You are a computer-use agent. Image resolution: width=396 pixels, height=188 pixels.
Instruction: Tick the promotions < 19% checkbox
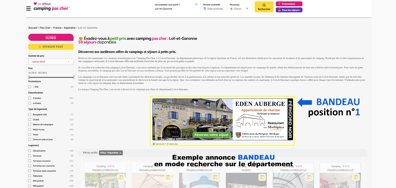tap(30, 87)
